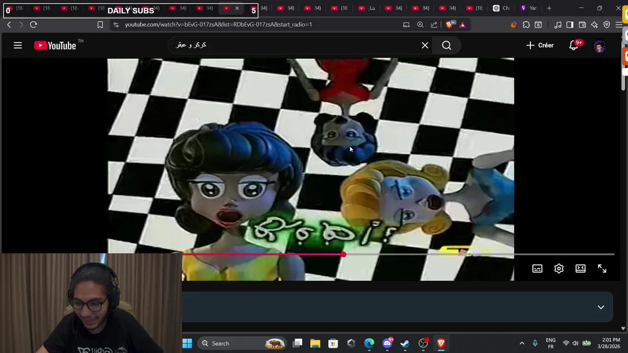The image size is (628, 353).
Task: Open the Créer menu
Action: pyautogui.click(x=540, y=45)
